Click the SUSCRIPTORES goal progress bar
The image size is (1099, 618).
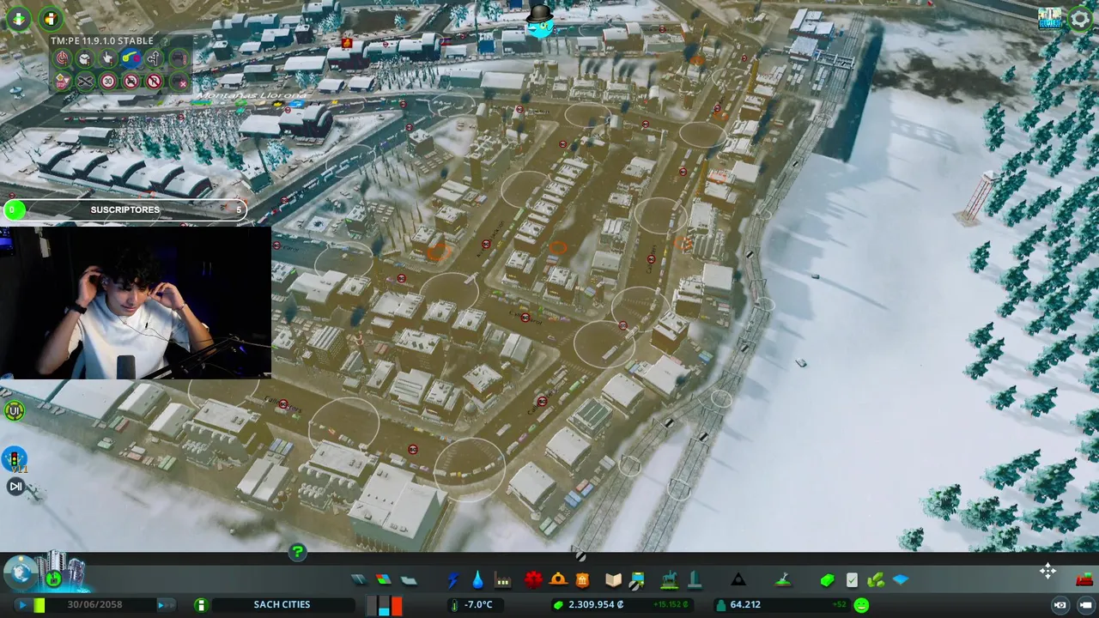pos(125,209)
